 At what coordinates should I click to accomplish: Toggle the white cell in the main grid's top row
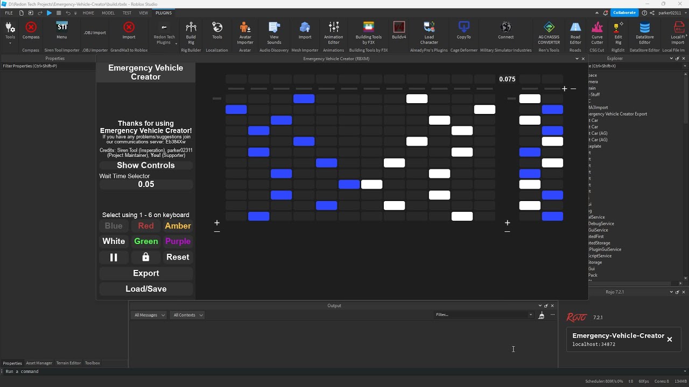[x=417, y=98]
